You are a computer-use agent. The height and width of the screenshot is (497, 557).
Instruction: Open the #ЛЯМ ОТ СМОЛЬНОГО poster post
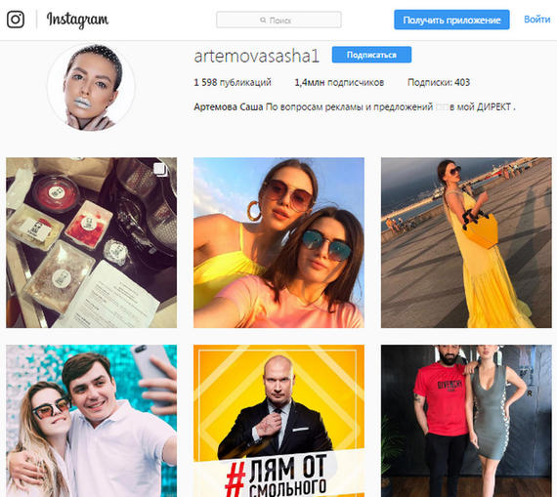(278, 421)
